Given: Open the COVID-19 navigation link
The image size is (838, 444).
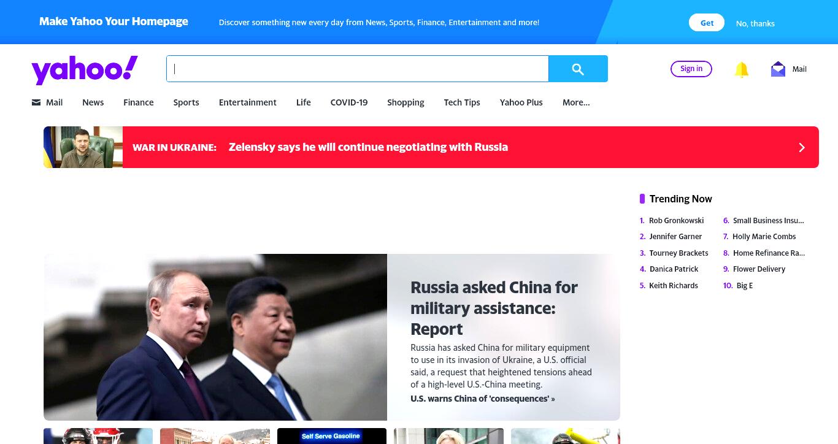Looking at the screenshot, I should pos(349,102).
